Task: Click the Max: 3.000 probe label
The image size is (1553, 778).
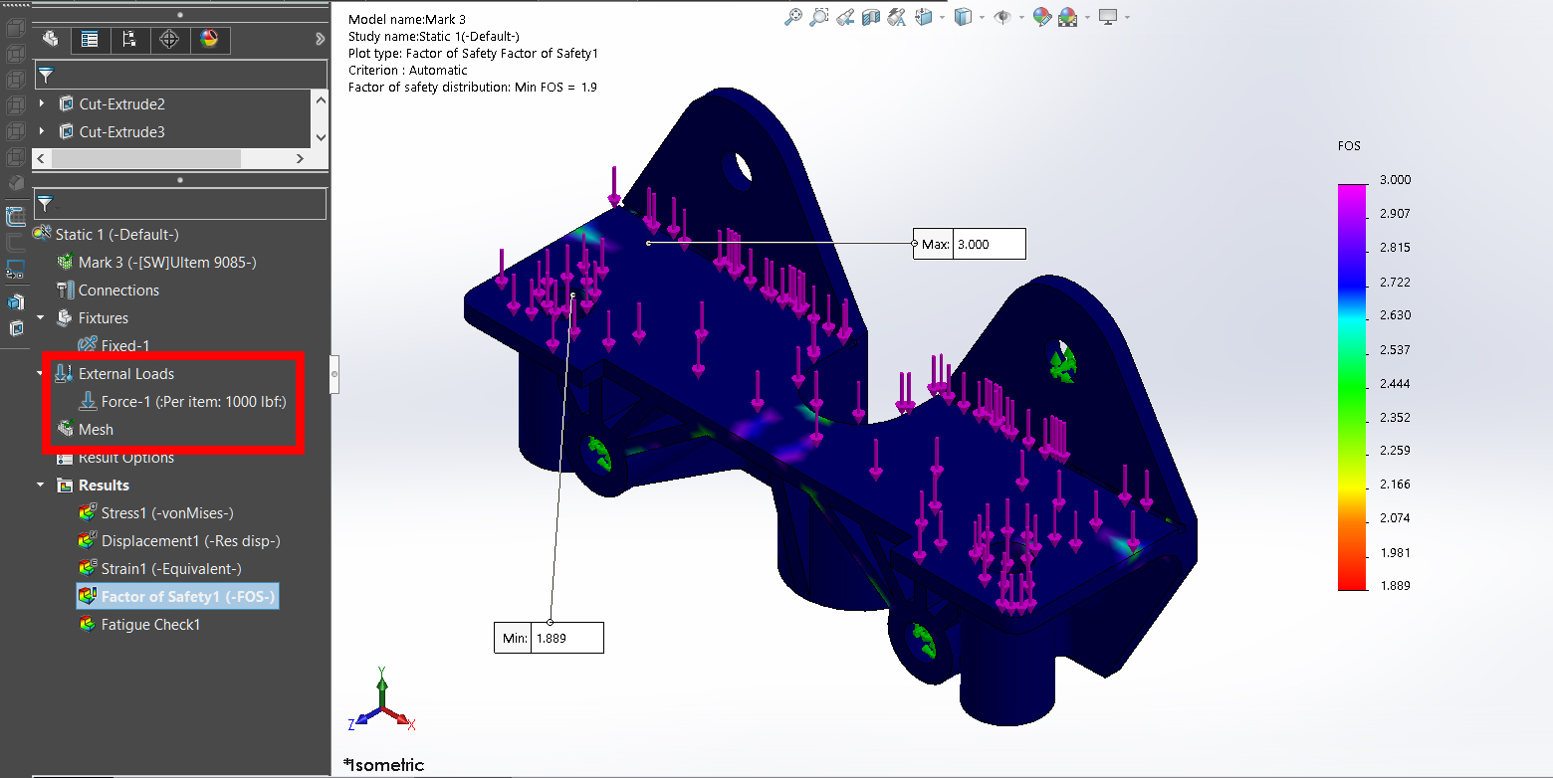Action: click(x=969, y=244)
